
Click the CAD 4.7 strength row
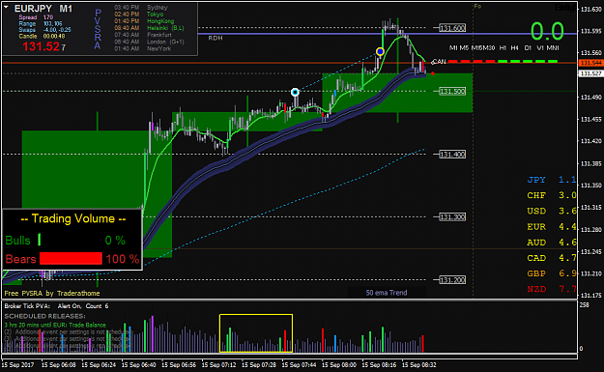552,258
